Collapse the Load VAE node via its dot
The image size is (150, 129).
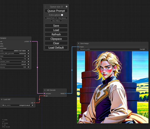2,100
